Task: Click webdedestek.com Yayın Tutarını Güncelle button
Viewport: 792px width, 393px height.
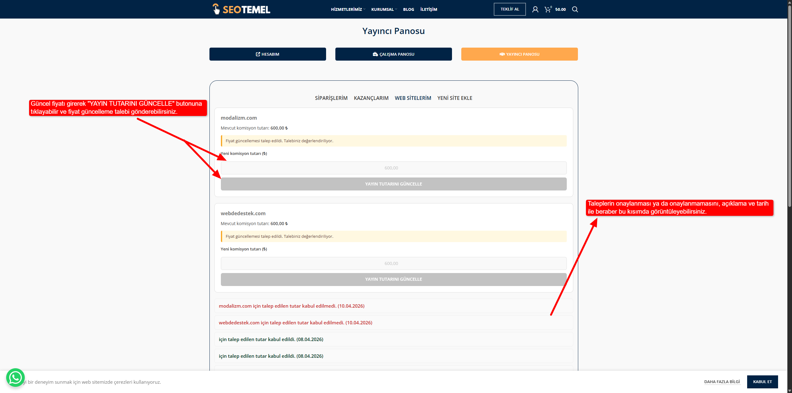Action: pos(394,279)
